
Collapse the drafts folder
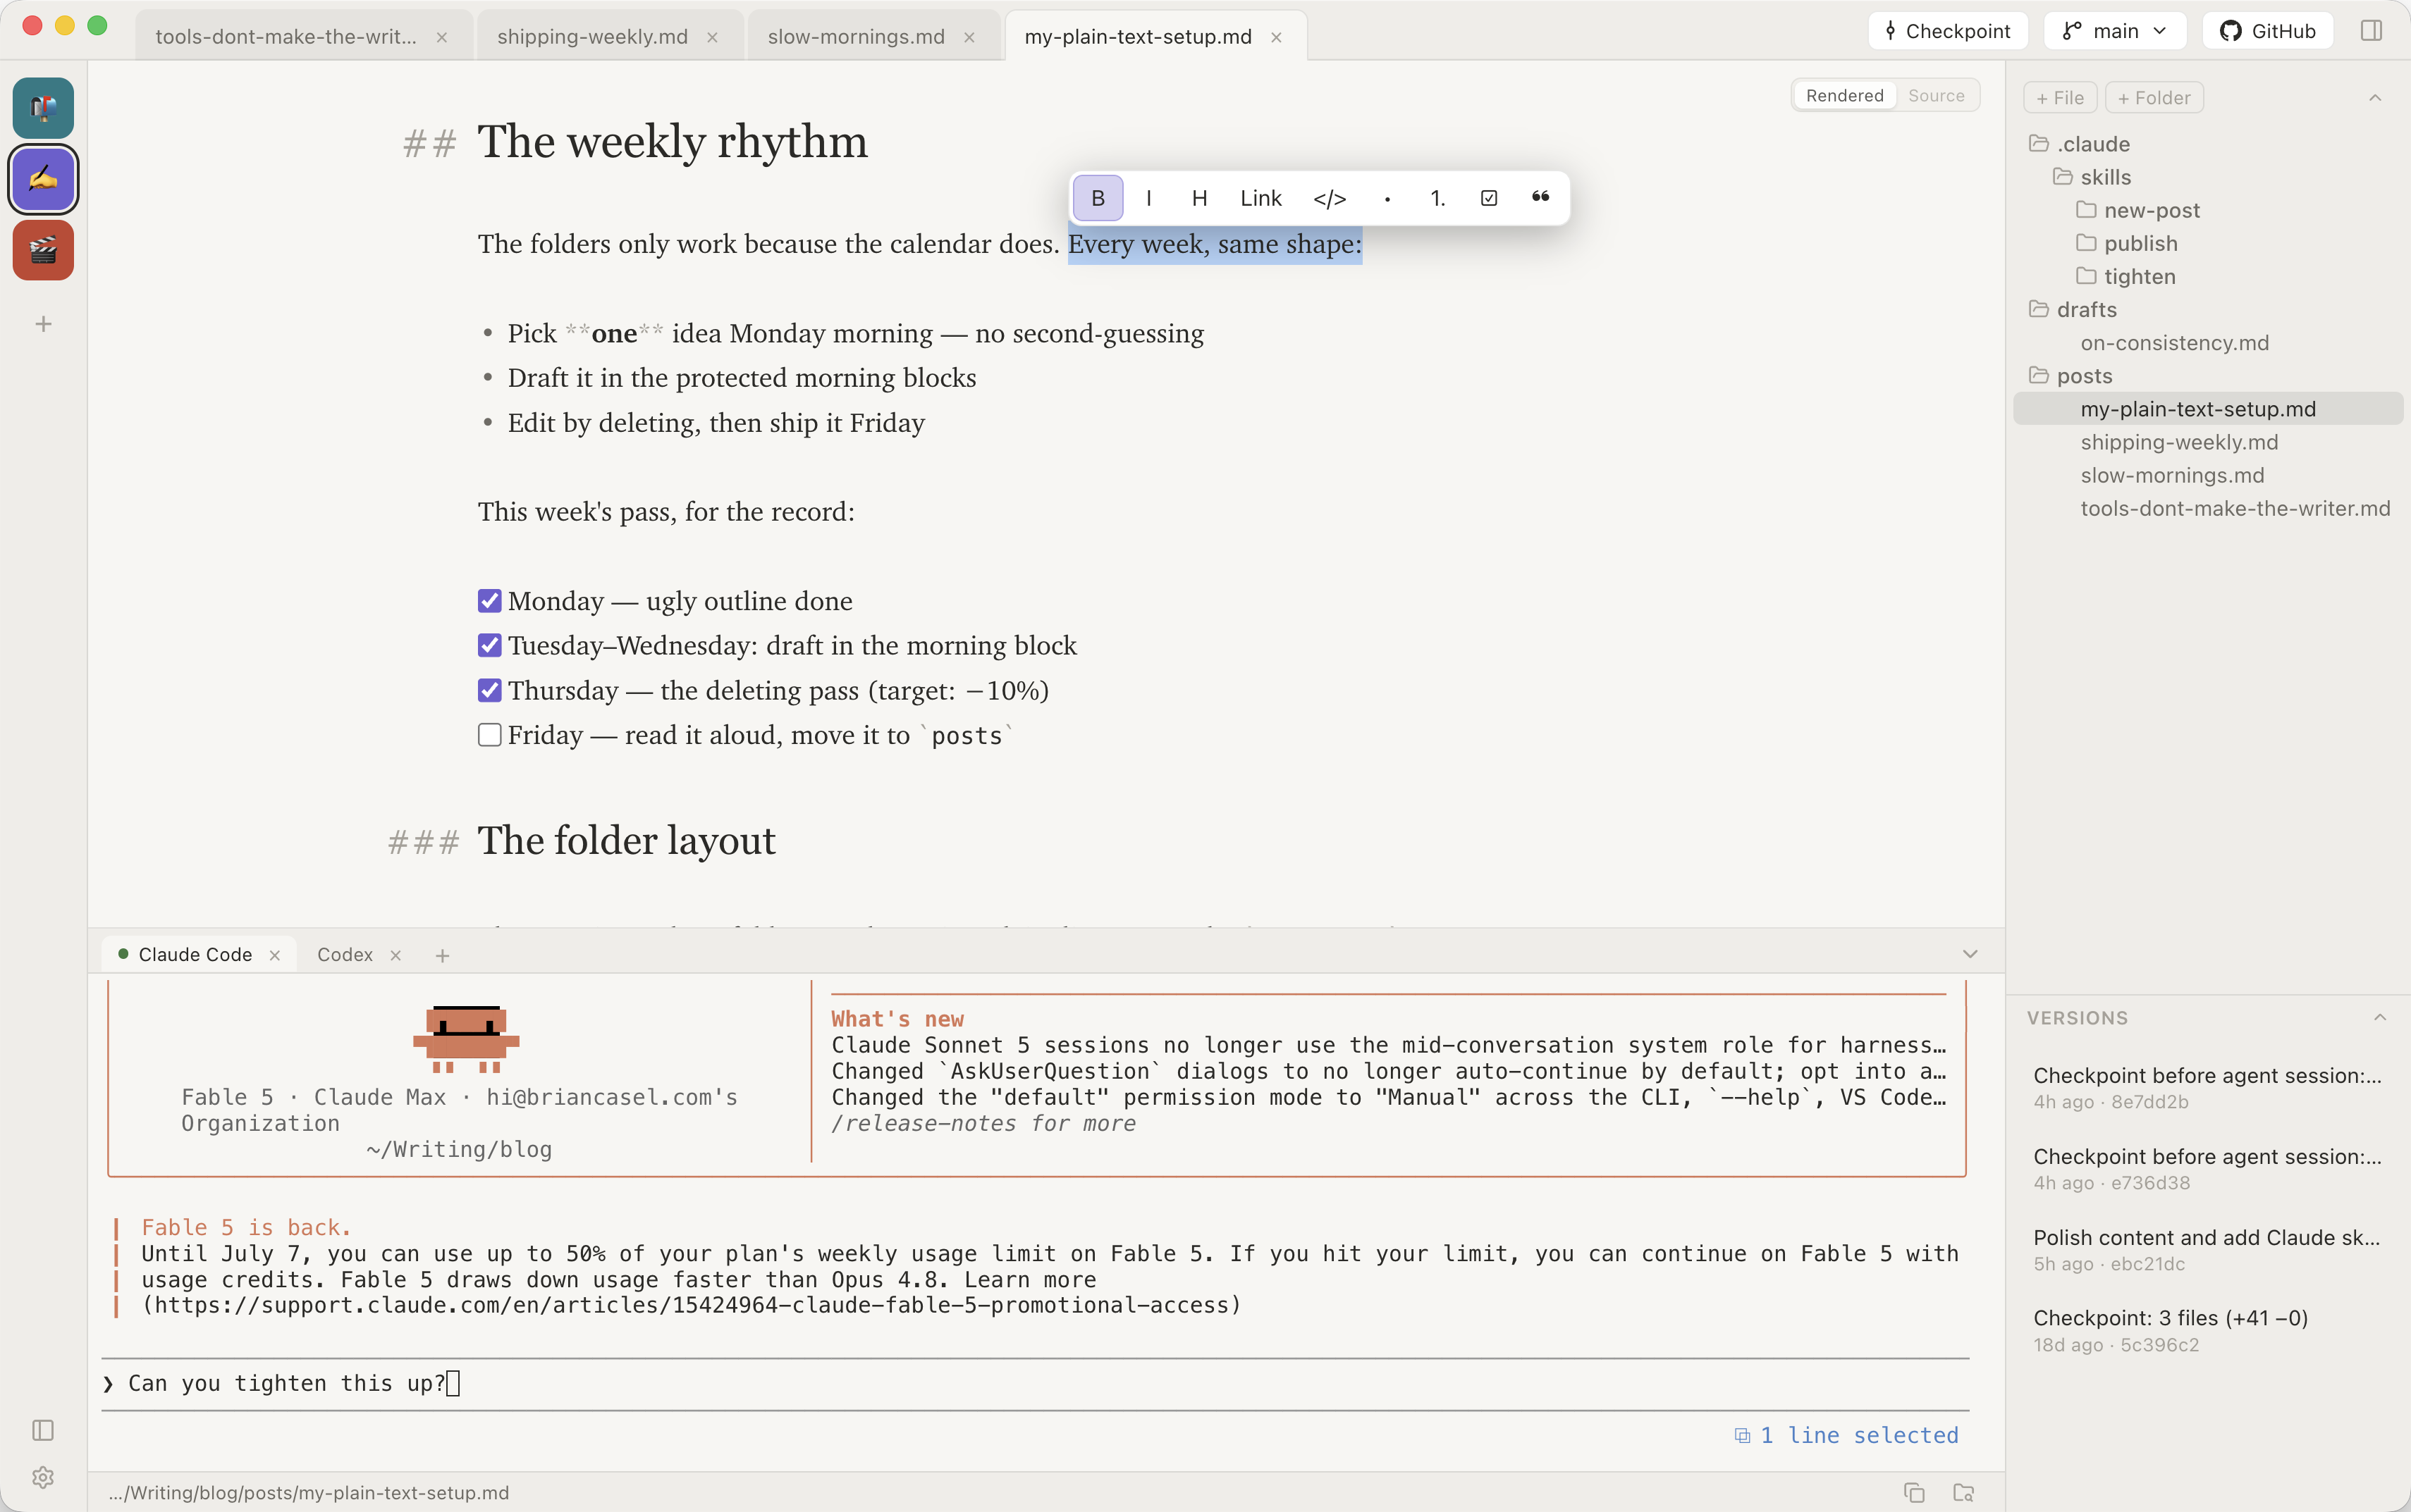point(2074,309)
